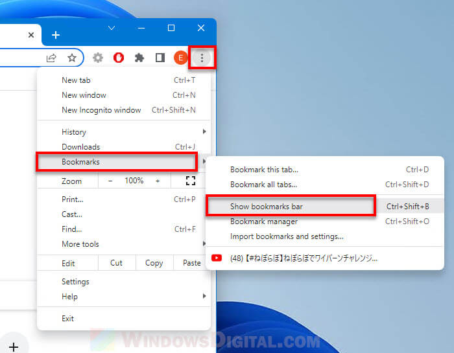Click the three-dot Chrome menu icon
454x353 pixels.
(x=202, y=58)
